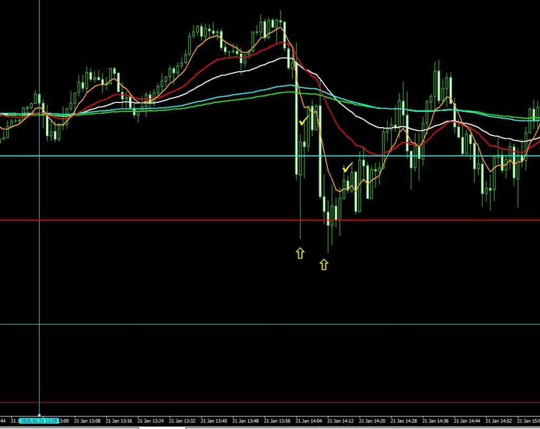This screenshot has height=429, width=540.
Task: Click the 21 Jan 14:44 time label
Action: click(x=467, y=421)
